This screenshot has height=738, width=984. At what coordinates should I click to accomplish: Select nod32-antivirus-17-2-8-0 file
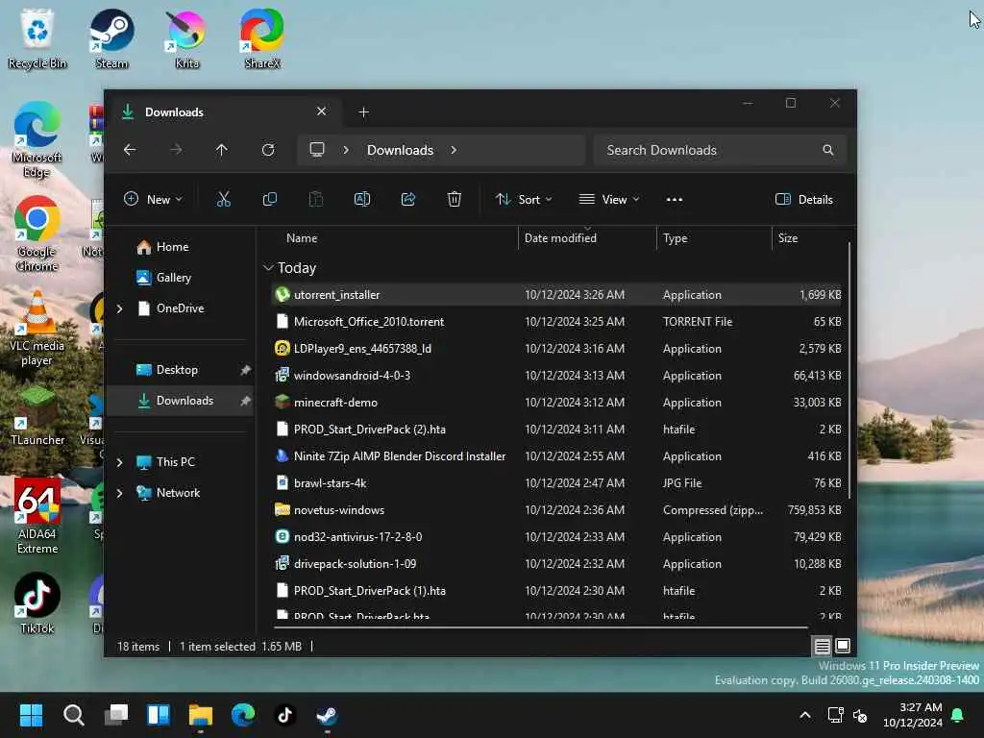(556, 537)
